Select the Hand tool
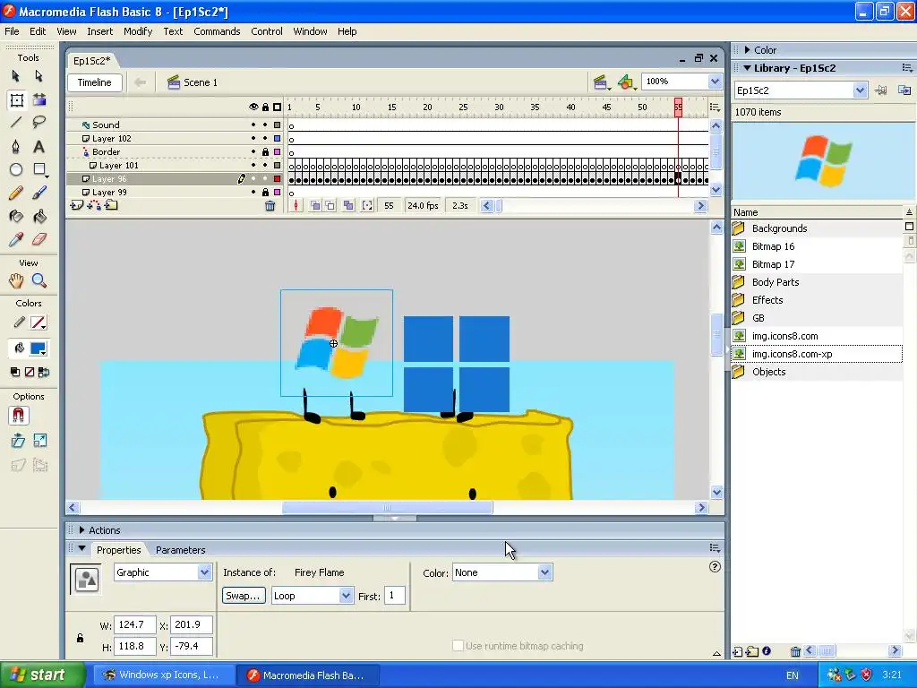Image resolution: width=917 pixels, height=688 pixels. 16,280
